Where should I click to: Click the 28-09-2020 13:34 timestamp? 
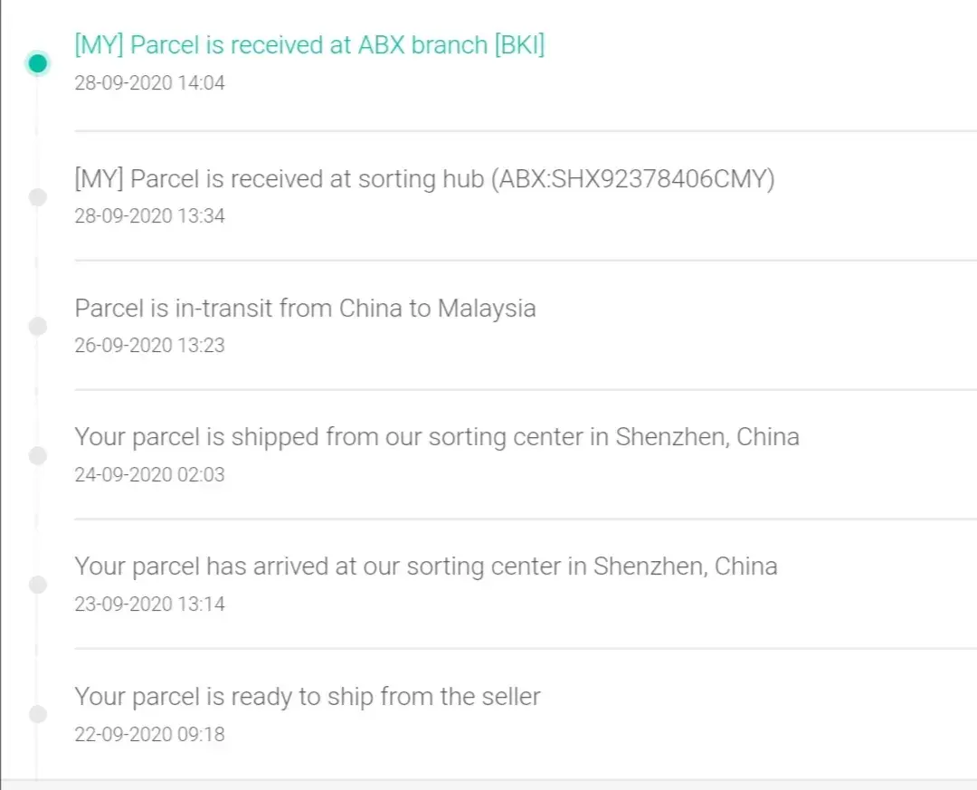149,216
